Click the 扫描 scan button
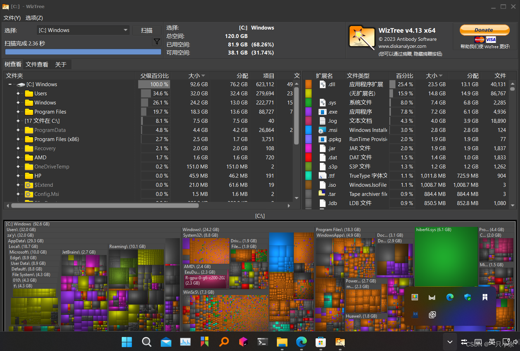 click(147, 30)
